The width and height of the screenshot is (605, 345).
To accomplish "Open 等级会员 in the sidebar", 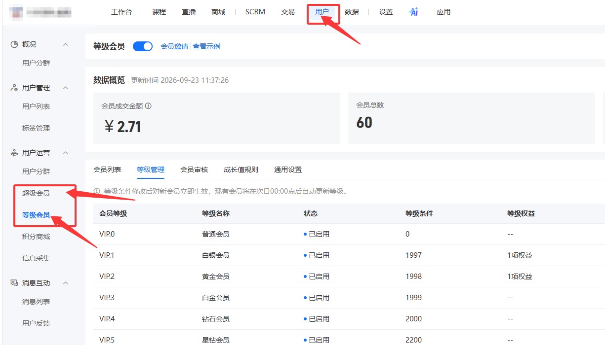I will click(x=36, y=215).
